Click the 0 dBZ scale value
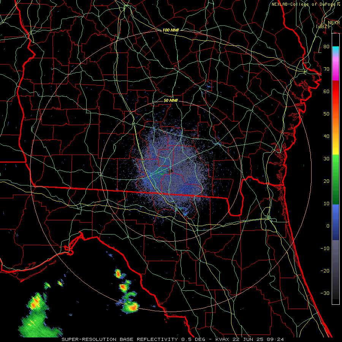Image resolution: width=342 pixels, height=342 pixels. coord(328,226)
